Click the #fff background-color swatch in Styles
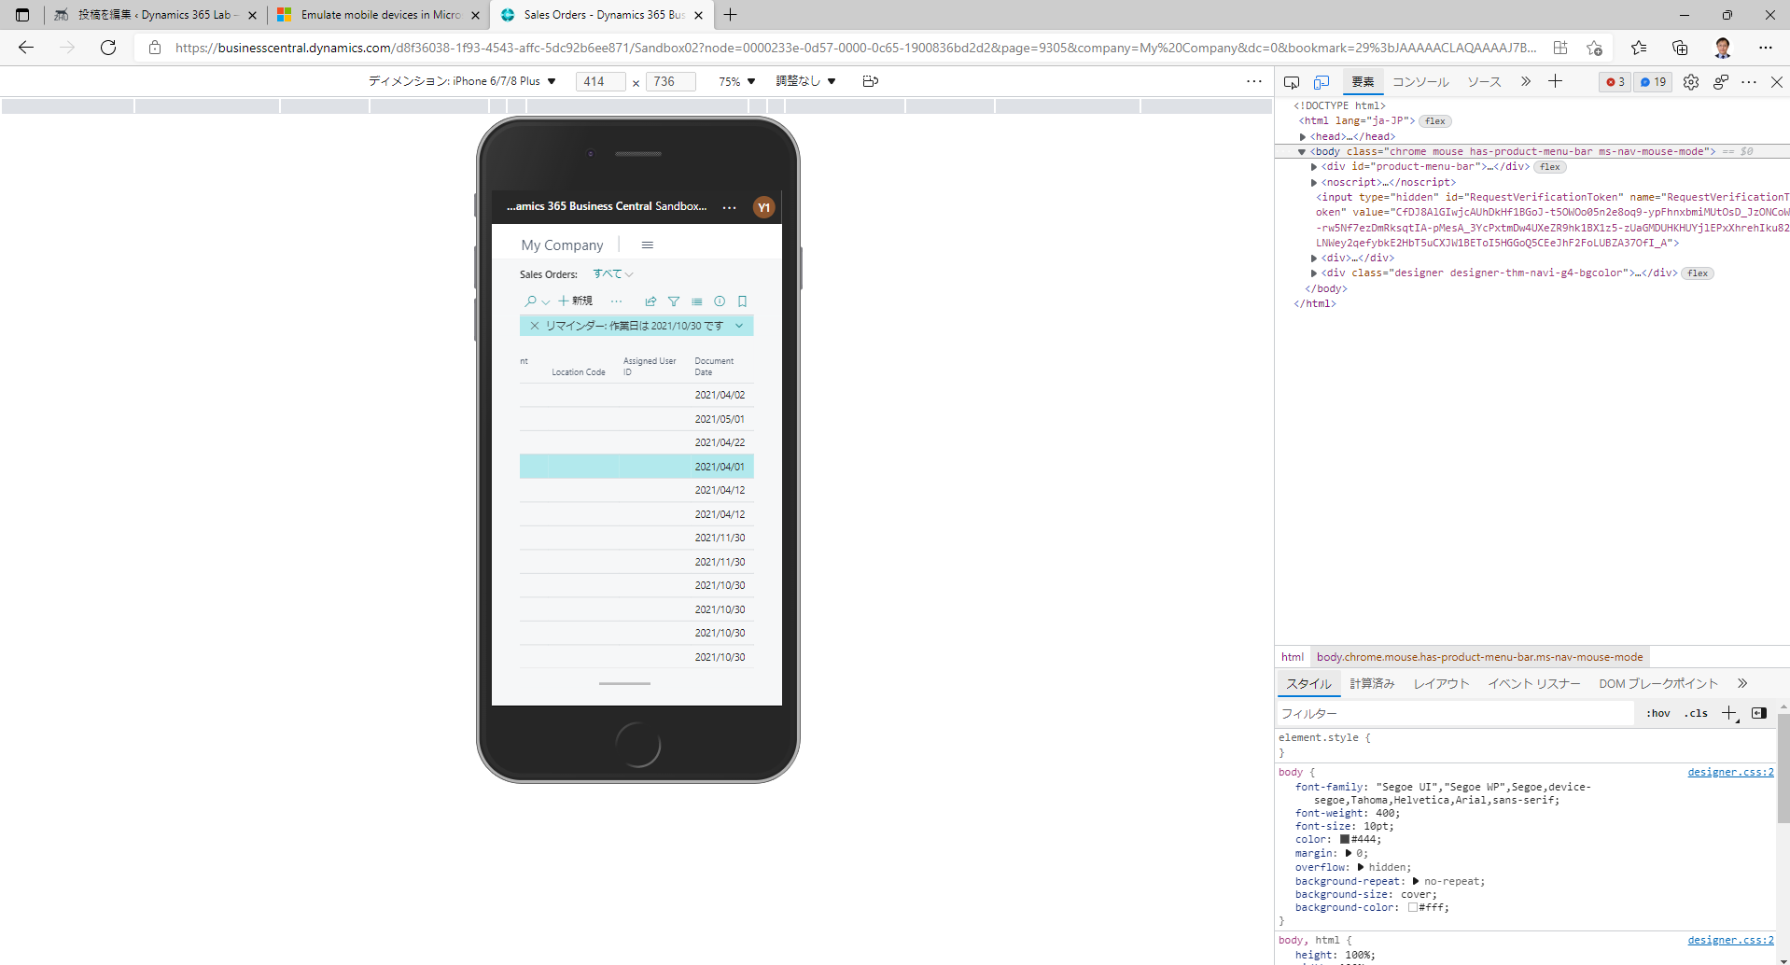The width and height of the screenshot is (1790, 965). 1412,907
